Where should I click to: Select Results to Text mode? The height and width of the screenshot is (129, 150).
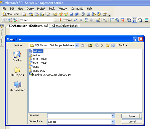[129, 20]
